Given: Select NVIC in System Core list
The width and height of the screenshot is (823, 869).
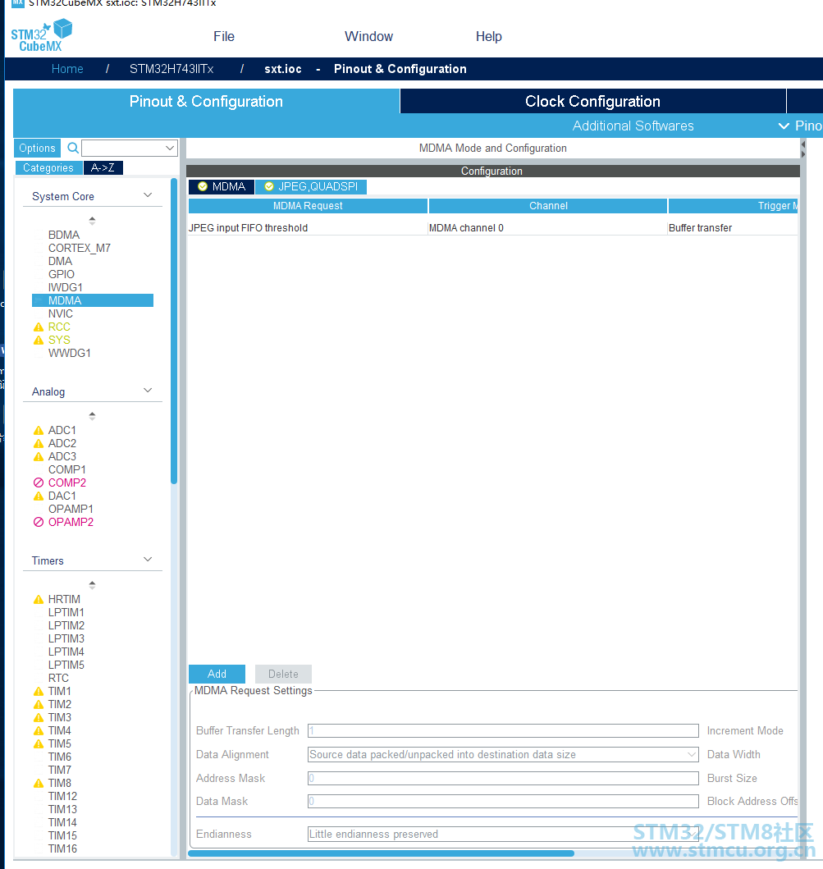Looking at the screenshot, I should [61, 313].
